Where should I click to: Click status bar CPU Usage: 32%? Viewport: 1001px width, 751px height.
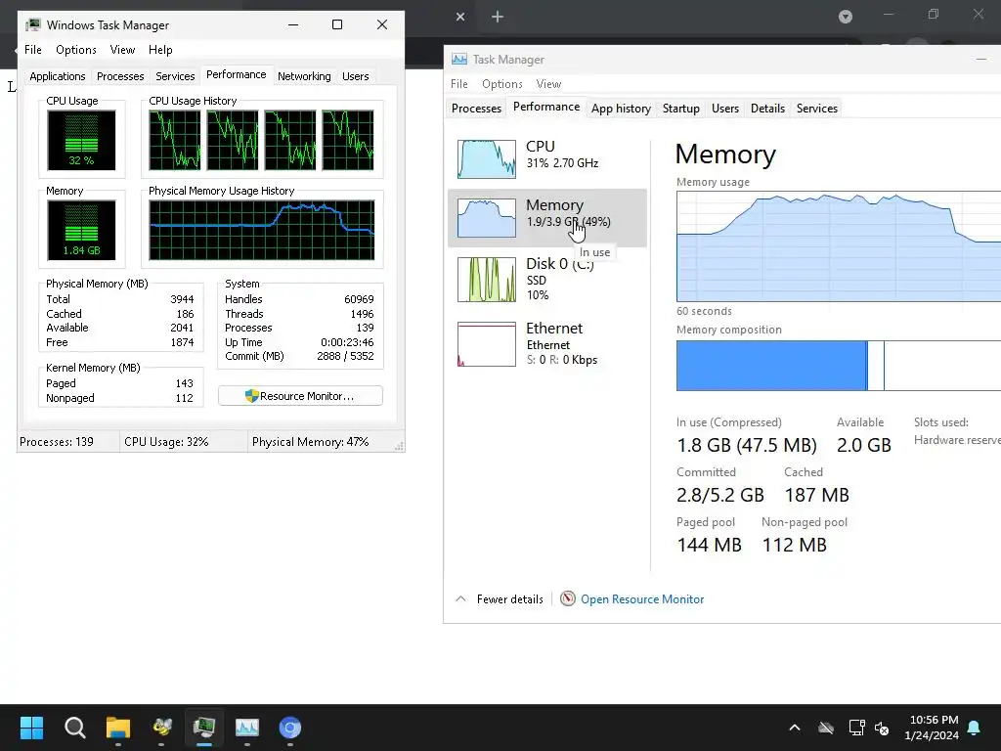tap(166, 442)
